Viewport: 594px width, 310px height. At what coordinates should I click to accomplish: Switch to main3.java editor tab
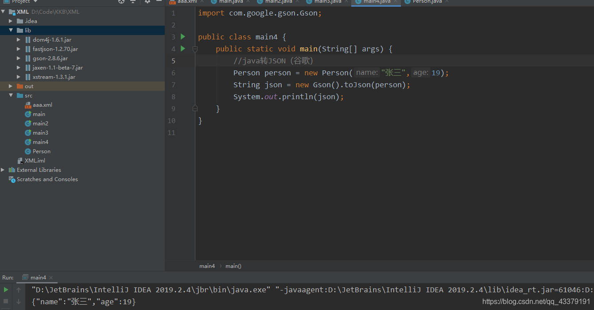pyautogui.click(x=328, y=2)
